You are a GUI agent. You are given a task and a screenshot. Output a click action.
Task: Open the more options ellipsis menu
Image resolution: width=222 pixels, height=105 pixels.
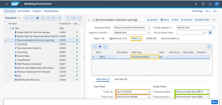(214, 20)
